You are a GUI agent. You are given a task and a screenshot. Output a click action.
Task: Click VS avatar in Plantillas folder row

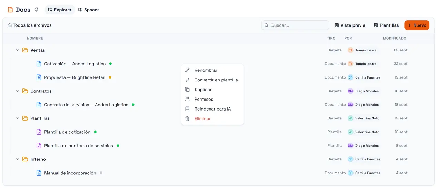(x=350, y=118)
